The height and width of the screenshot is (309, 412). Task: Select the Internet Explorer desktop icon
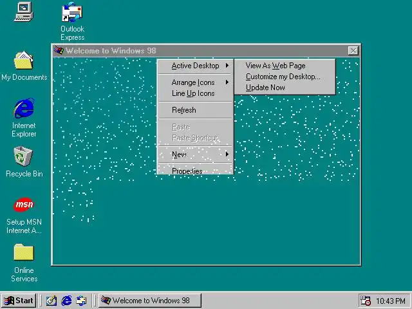pyautogui.click(x=24, y=118)
